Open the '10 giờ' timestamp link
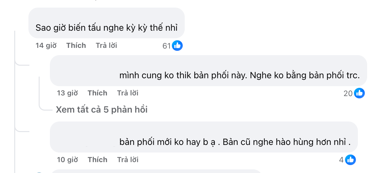 point(67,159)
